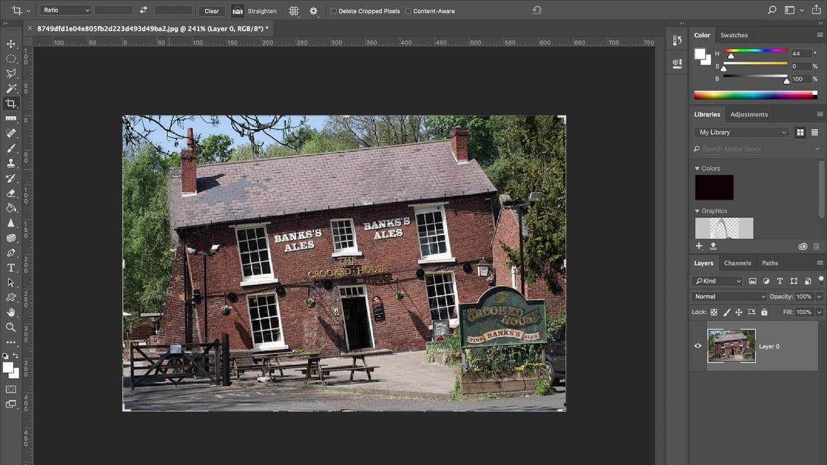The height and width of the screenshot is (465, 827).
Task: Open the Photoshop search magnifier
Action: [x=772, y=10]
